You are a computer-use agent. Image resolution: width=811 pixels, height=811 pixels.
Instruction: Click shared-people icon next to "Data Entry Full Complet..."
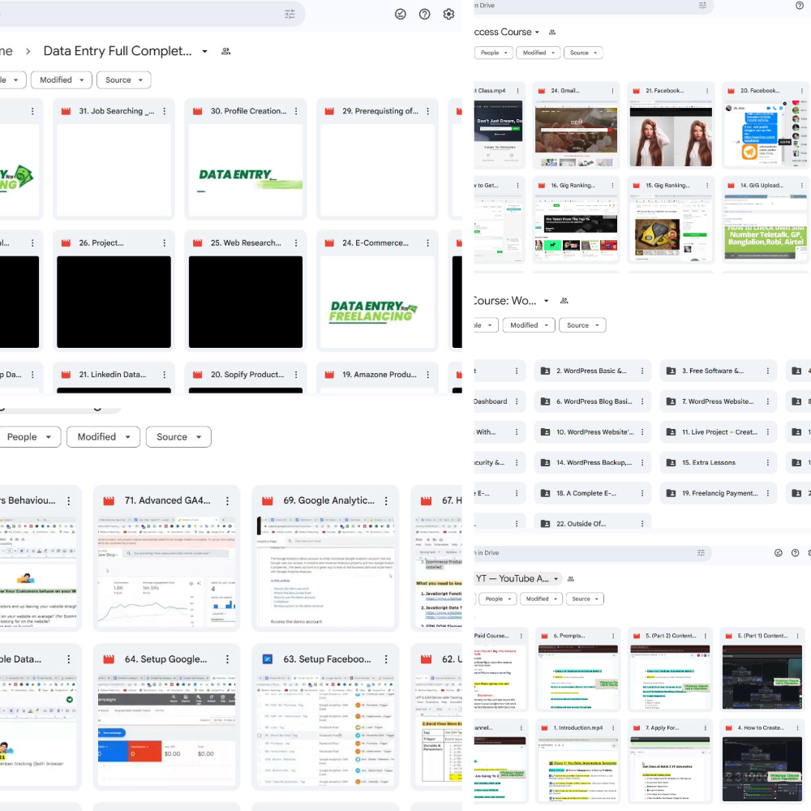225,51
